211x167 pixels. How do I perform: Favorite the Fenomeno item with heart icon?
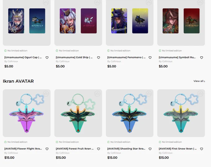(150, 58)
